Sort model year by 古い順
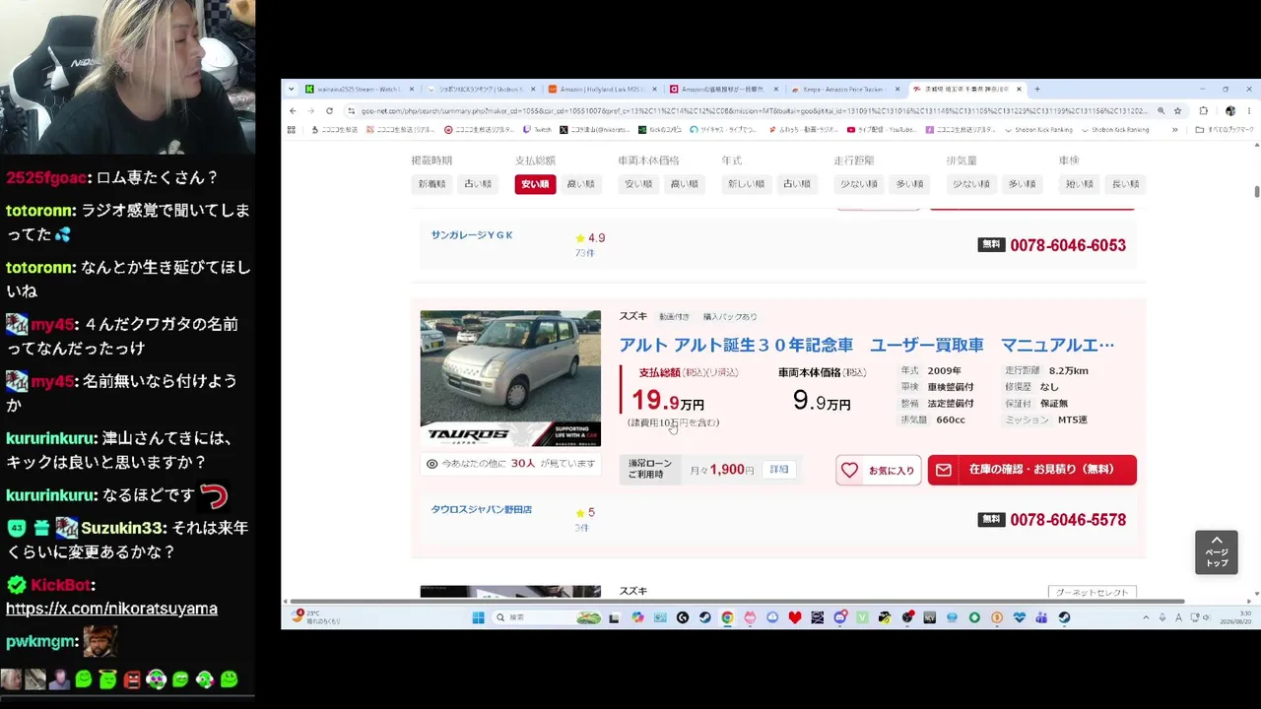Image resolution: width=1261 pixels, height=709 pixels. click(x=796, y=184)
